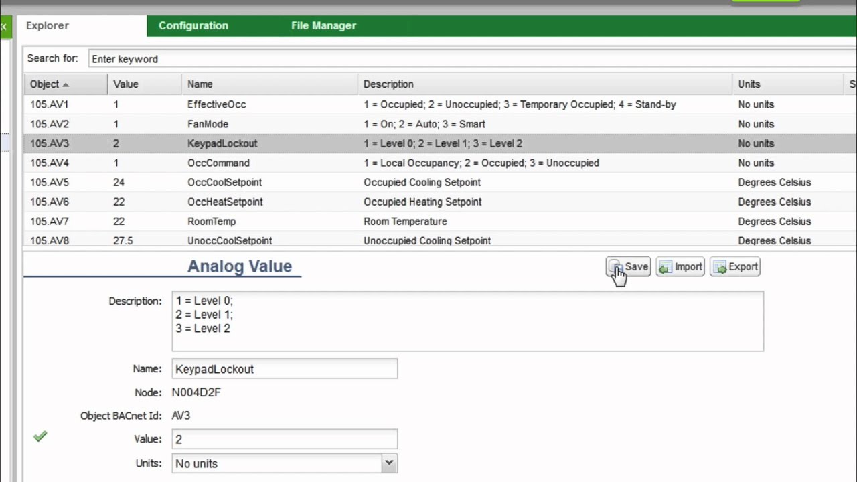The image size is (857, 482).
Task: Click the value 24 cell
Action: (x=119, y=182)
